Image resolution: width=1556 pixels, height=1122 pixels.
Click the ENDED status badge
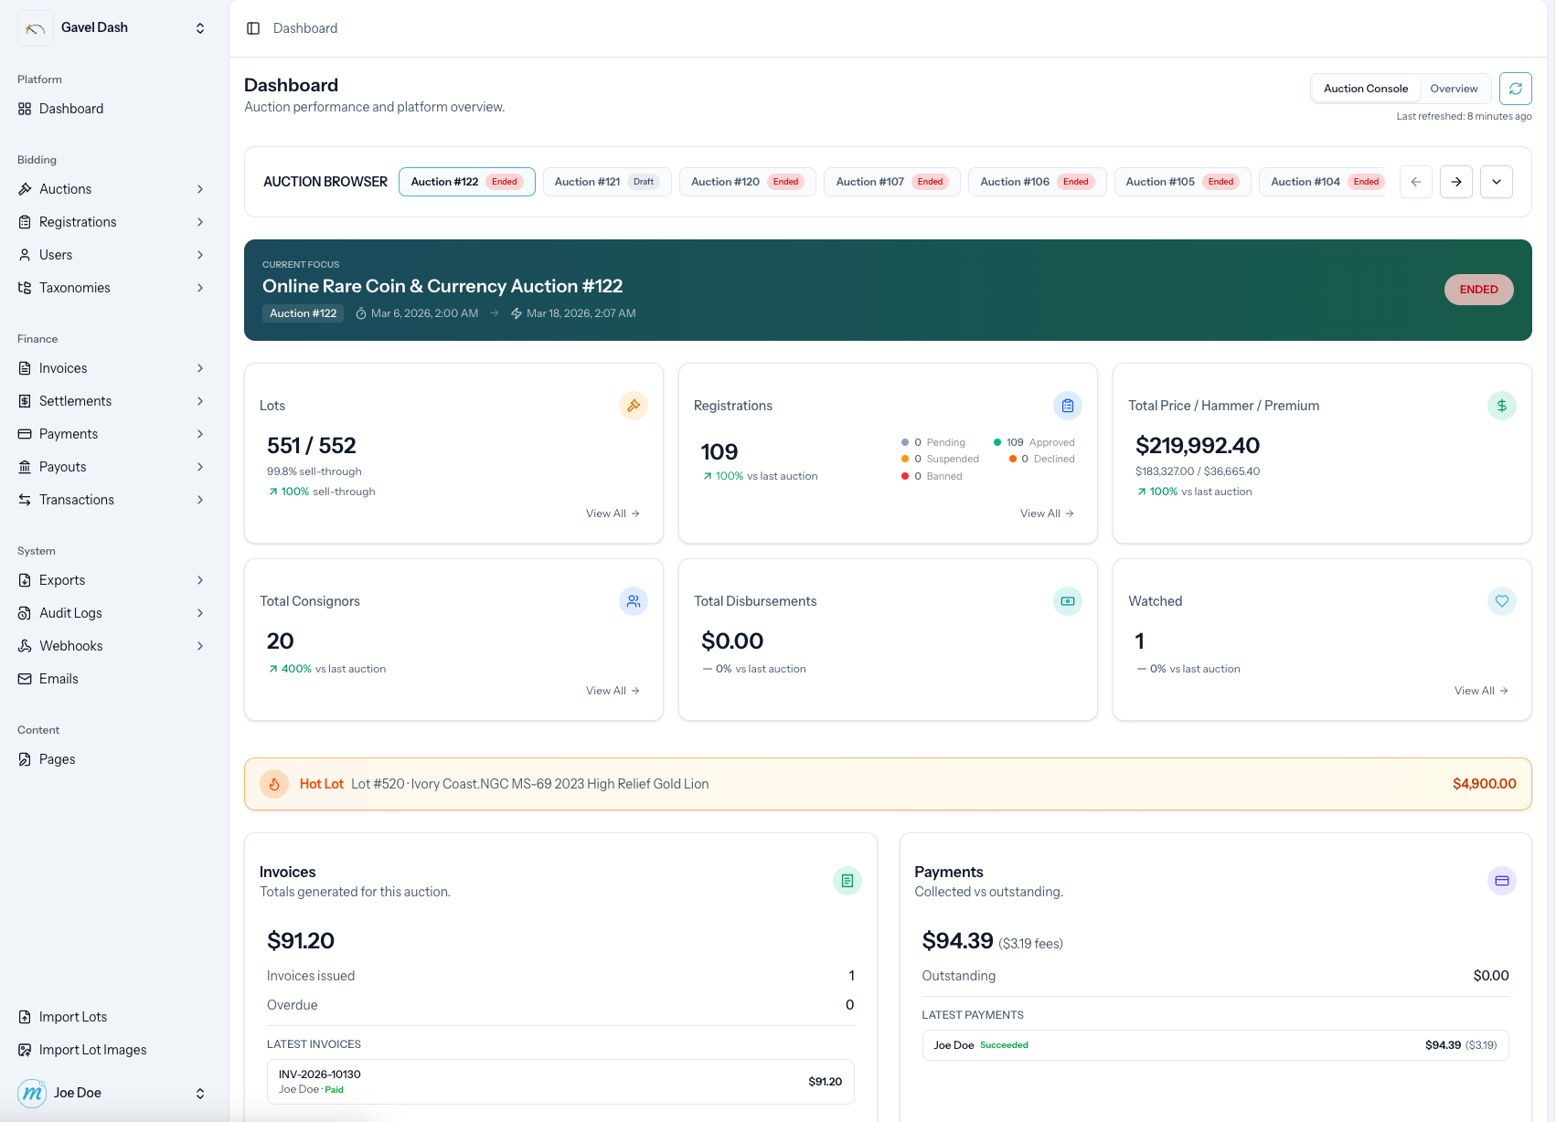coord(1478,290)
